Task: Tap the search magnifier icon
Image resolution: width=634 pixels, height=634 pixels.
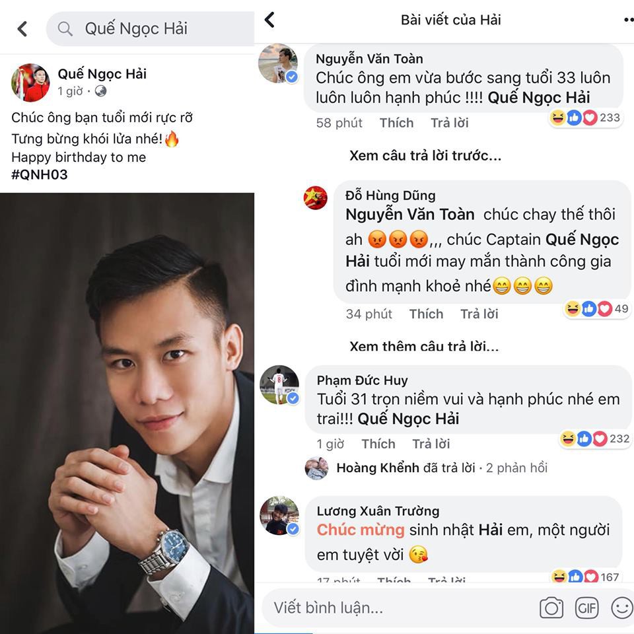Action: [x=64, y=29]
